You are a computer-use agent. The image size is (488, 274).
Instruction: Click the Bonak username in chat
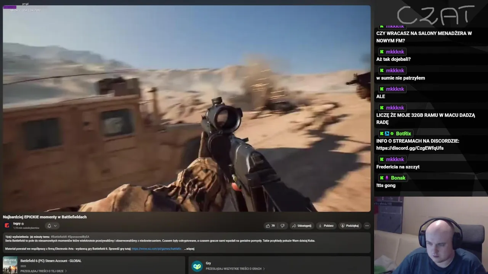tap(398, 178)
